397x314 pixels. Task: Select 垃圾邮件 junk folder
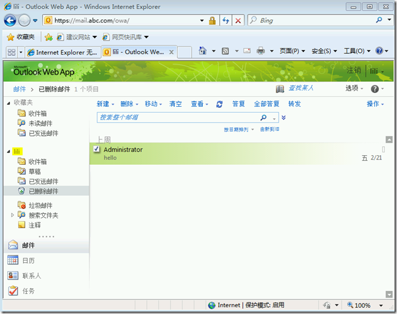coord(41,205)
